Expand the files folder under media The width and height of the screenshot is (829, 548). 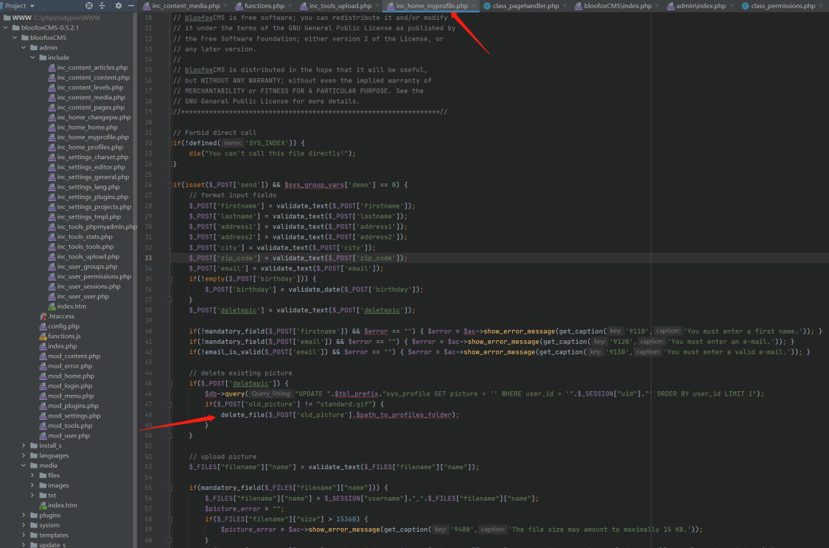pyautogui.click(x=32, y=476)
